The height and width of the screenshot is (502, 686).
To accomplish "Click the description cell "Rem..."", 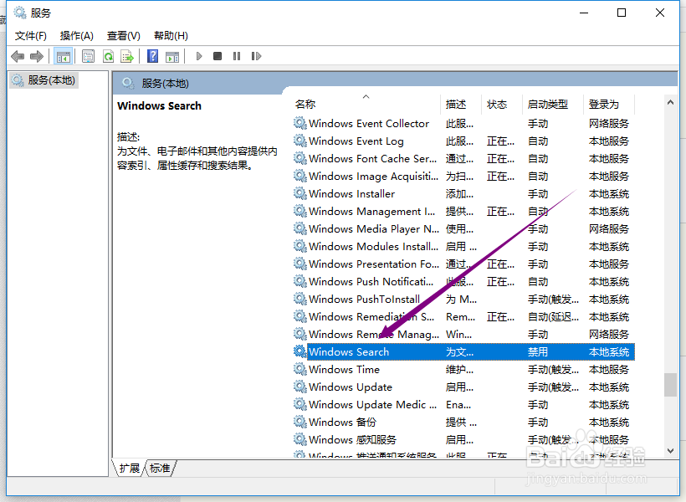I will 460,316.
